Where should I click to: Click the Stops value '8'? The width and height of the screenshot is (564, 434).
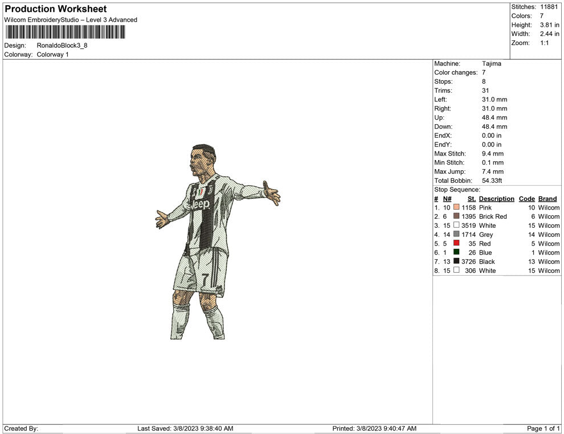[x=484, y=81]
